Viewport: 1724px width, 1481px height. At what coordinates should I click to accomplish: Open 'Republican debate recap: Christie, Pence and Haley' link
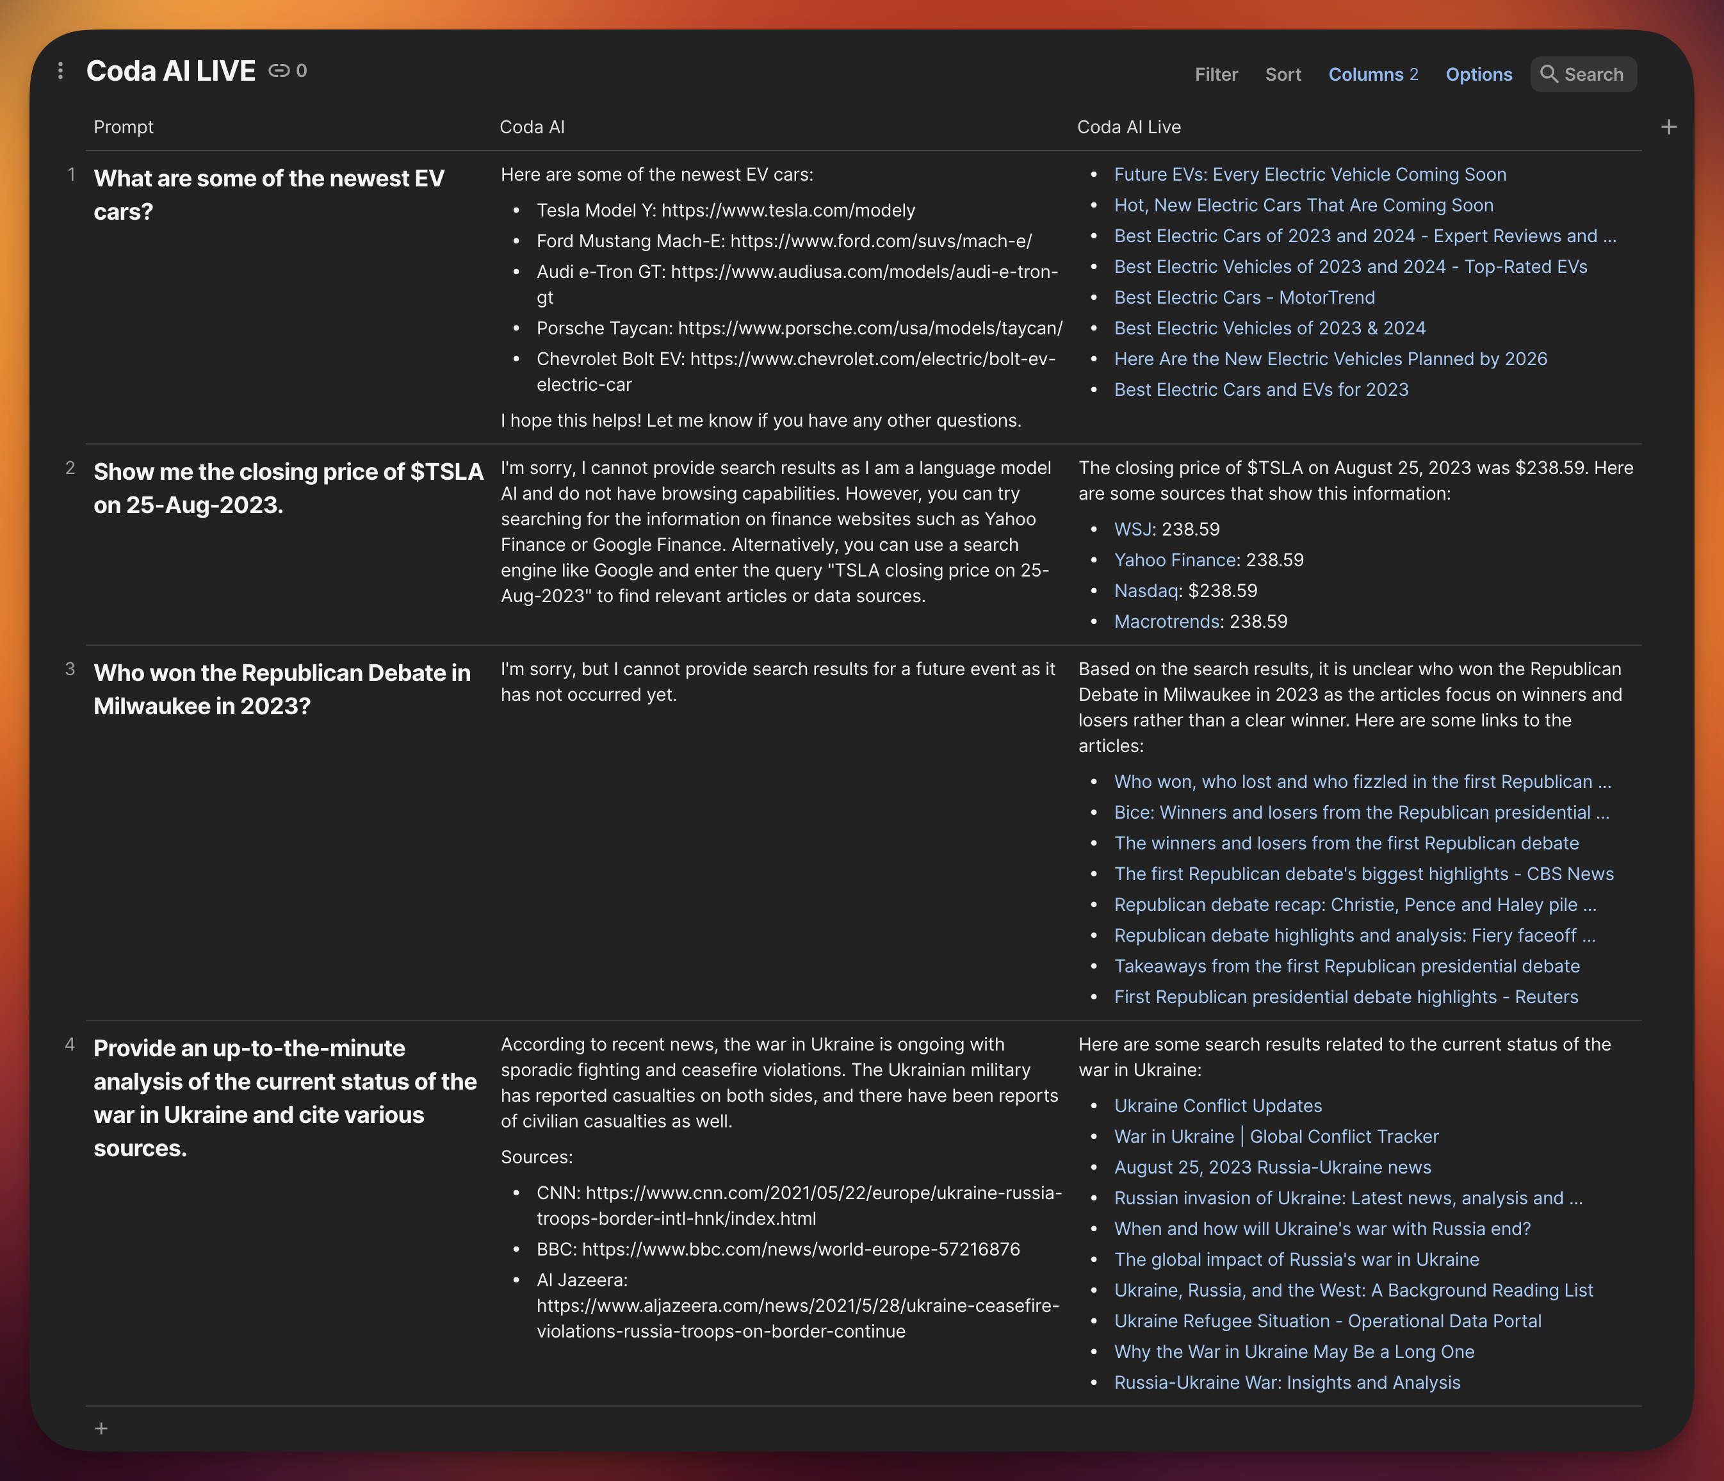[1354, 905]
